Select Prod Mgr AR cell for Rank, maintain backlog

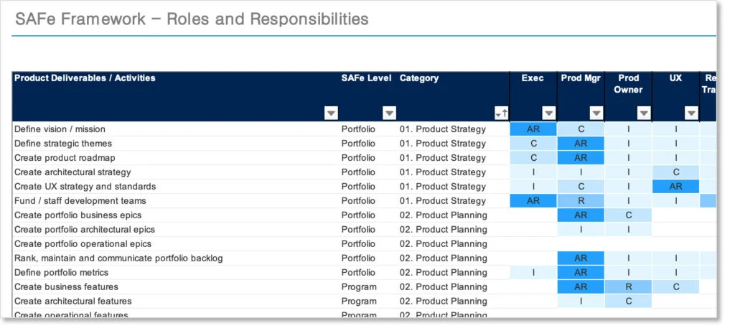click(x=581, y=258)
